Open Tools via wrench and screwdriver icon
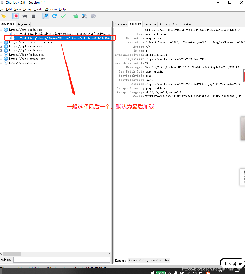Viewport: 245px width, 274px height. (x=84, y=16)
